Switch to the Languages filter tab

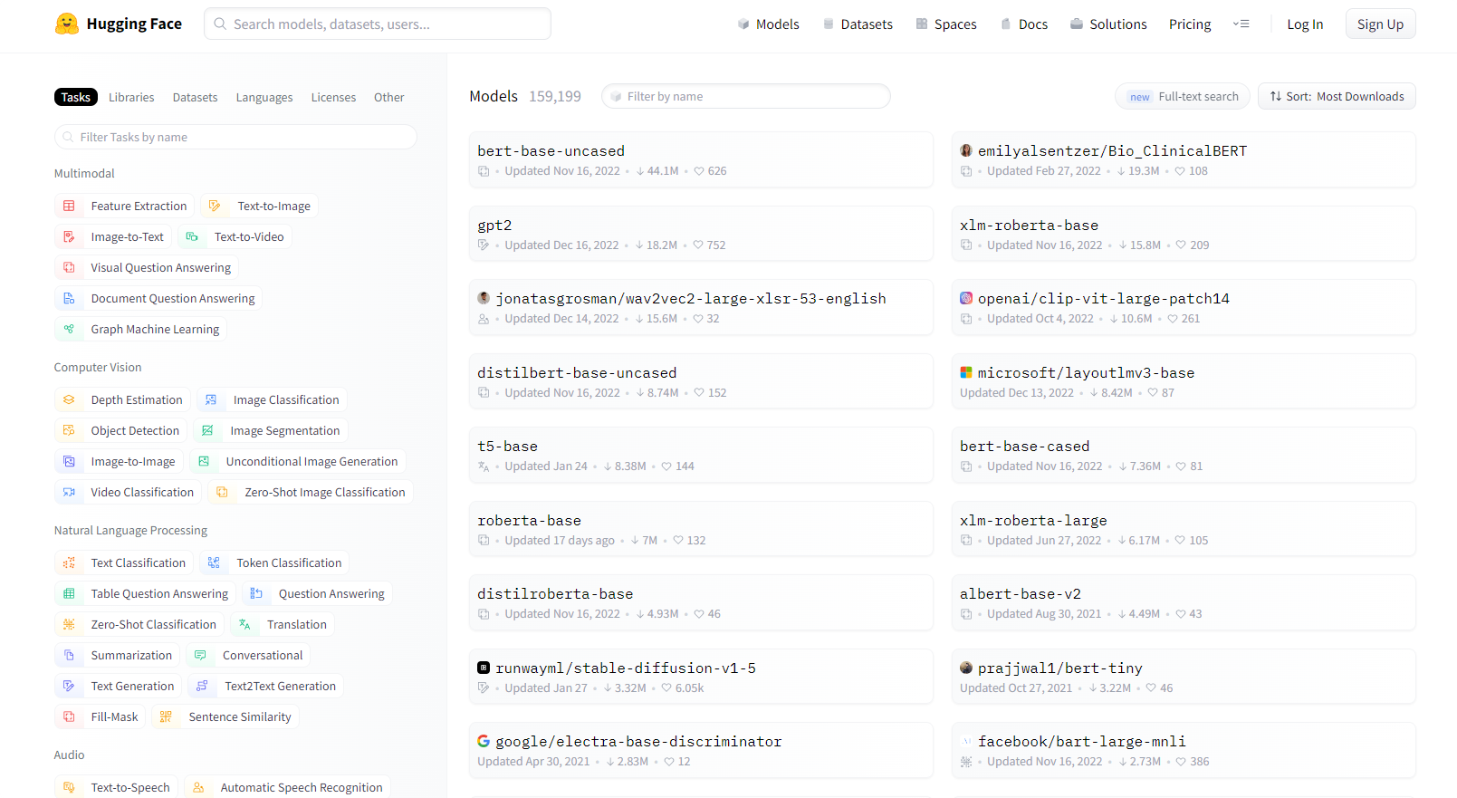tap(264, 98)
